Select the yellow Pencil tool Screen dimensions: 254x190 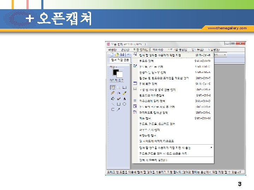[113, 93]
